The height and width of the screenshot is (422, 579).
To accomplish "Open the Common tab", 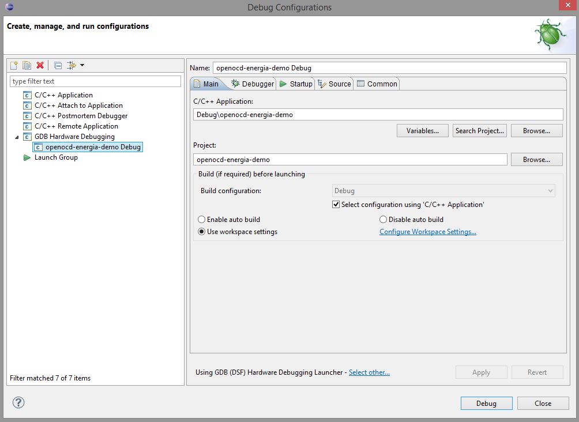I will click(377, 84).
